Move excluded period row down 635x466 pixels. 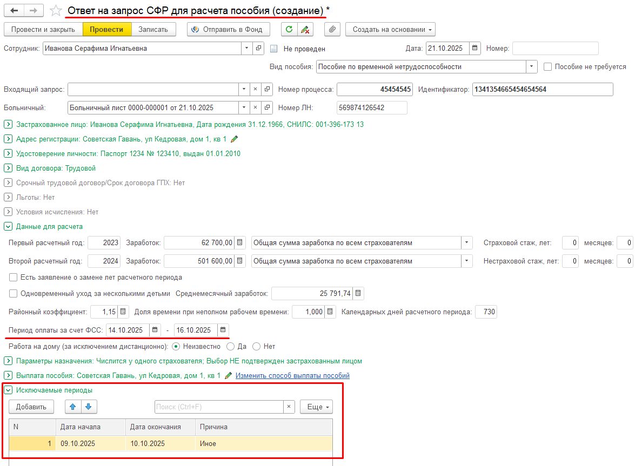(x=89, y=407)
